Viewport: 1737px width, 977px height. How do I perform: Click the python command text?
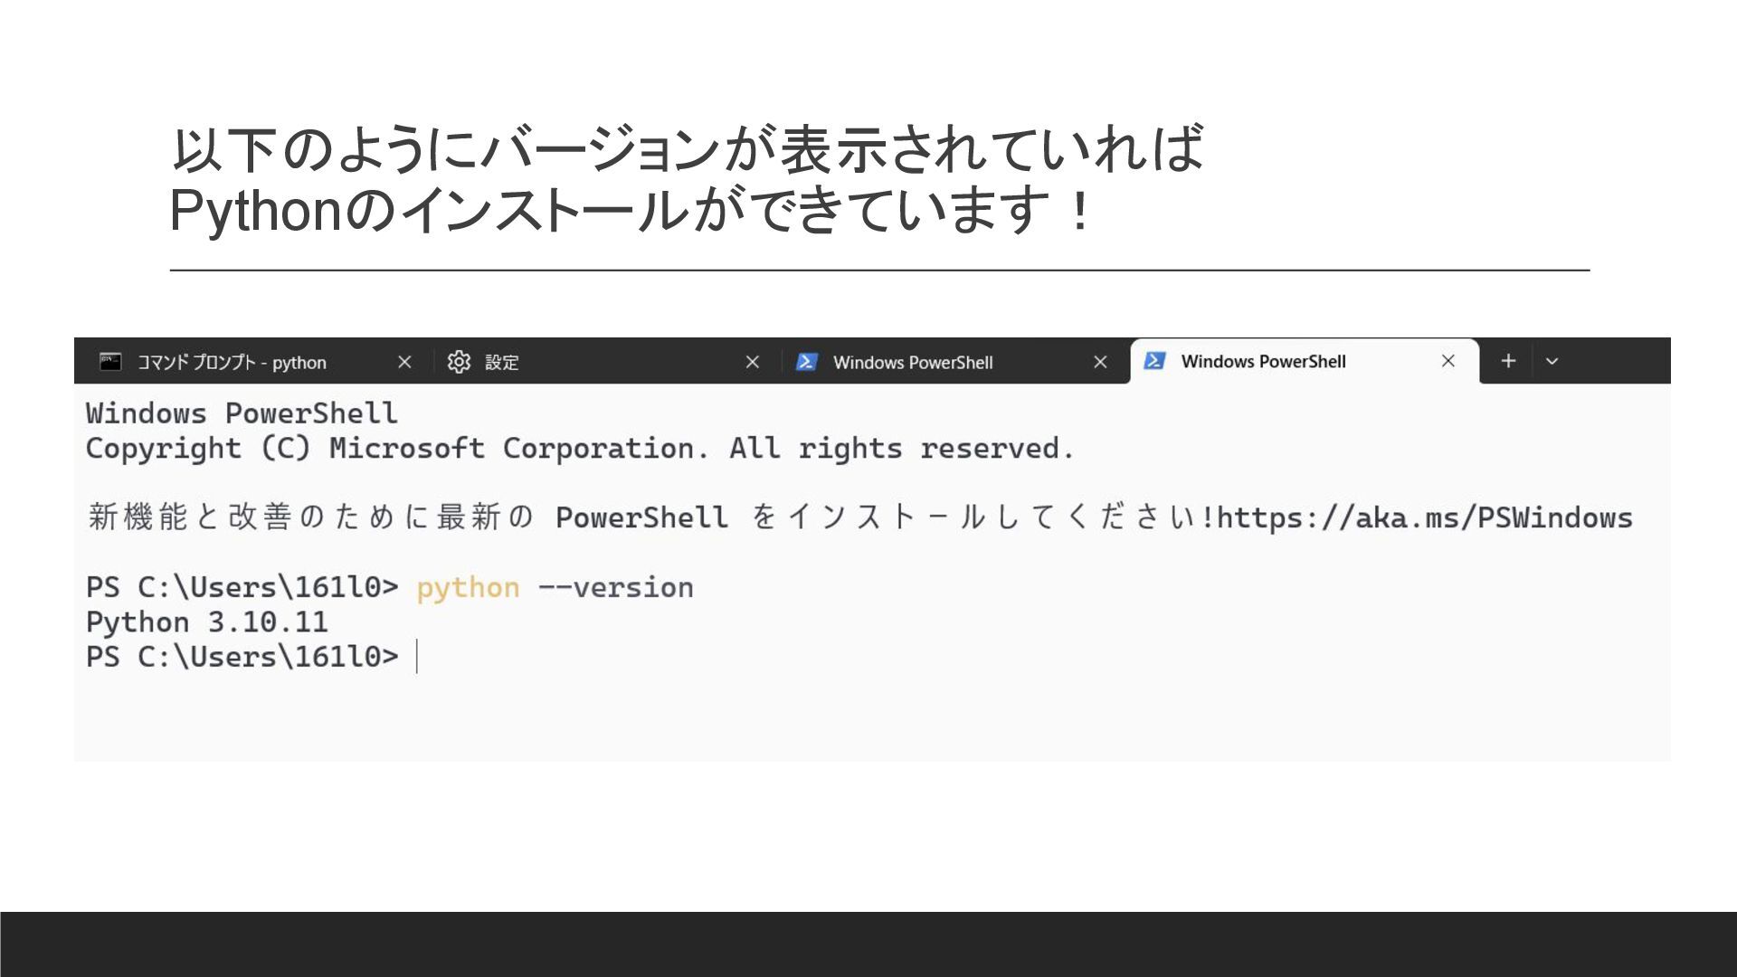pos(468,588)
